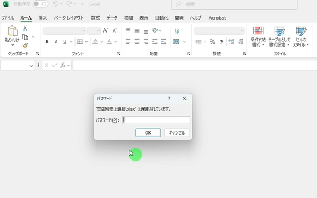Open the 校閲 (Review) tab
317x198 pixels.
pos(128,18)
